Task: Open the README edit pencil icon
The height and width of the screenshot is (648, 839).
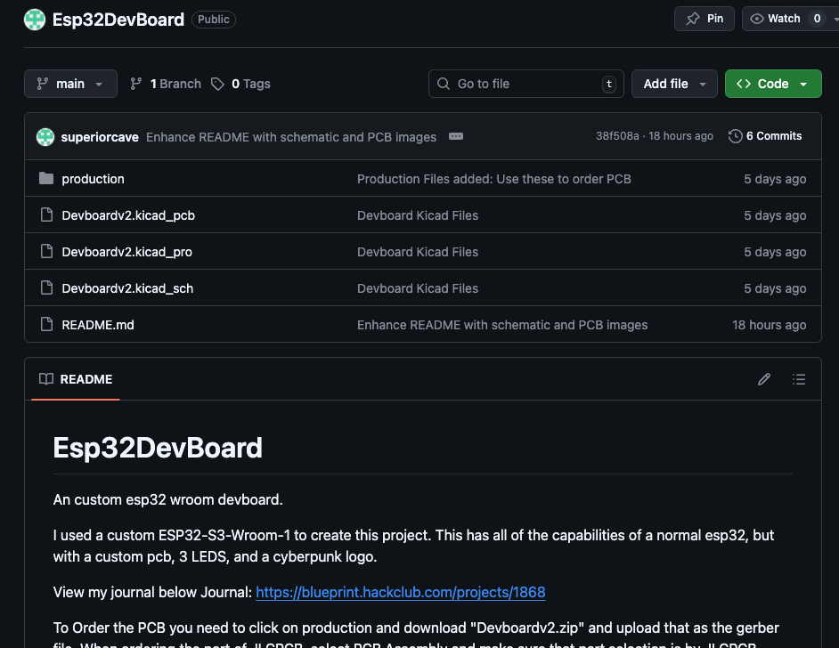Action: tap(763, 379)
